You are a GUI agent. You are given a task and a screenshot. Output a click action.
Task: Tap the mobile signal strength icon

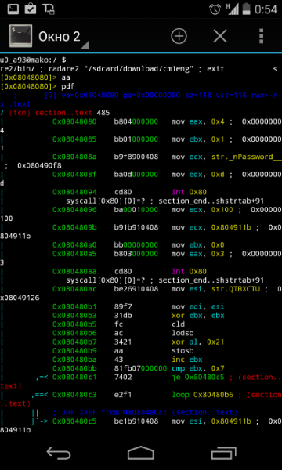tap(232, 9)
